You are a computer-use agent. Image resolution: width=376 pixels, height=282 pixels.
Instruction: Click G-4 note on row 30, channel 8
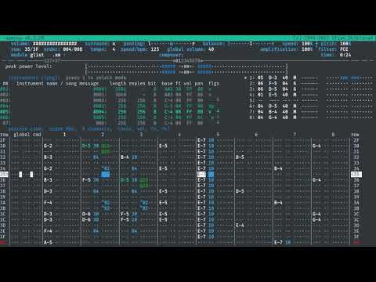click(x=316, y=146)
